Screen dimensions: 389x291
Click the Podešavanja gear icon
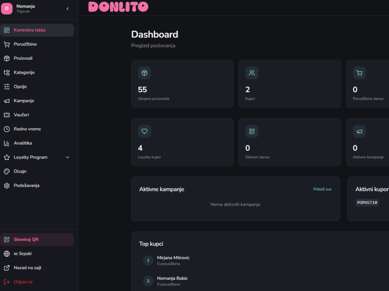pyautogui.click(x=7, y=186)
